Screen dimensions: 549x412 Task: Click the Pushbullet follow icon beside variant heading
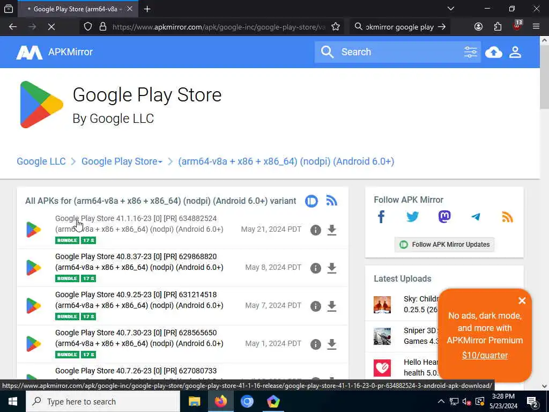(x=311, y=201)
